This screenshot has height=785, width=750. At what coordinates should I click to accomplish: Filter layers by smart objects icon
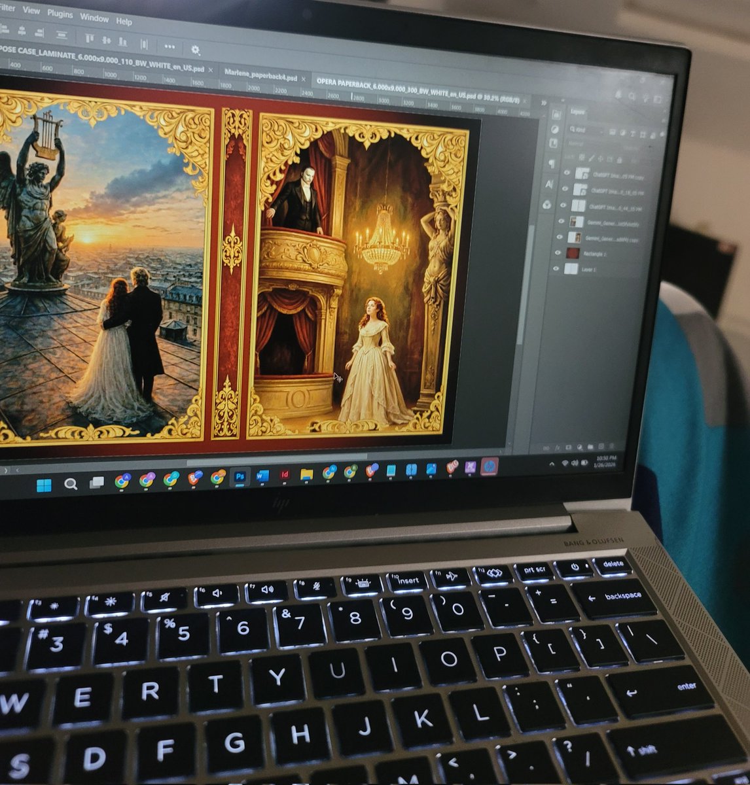point(652,135)
